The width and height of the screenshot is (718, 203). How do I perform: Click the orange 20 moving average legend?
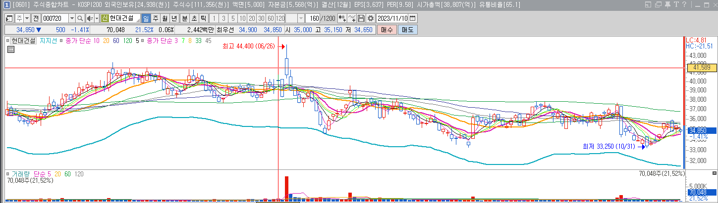107,41
